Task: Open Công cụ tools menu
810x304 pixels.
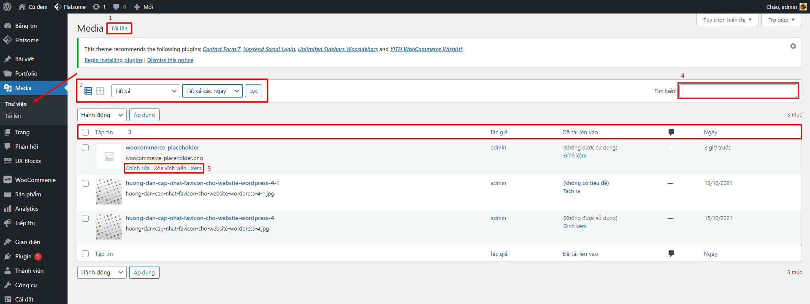Action: click(x=34, y=285)
